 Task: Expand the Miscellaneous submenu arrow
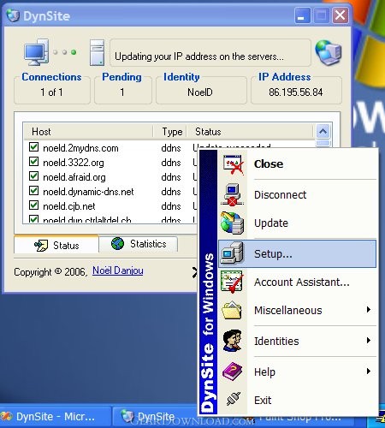[x=369, y=310]
